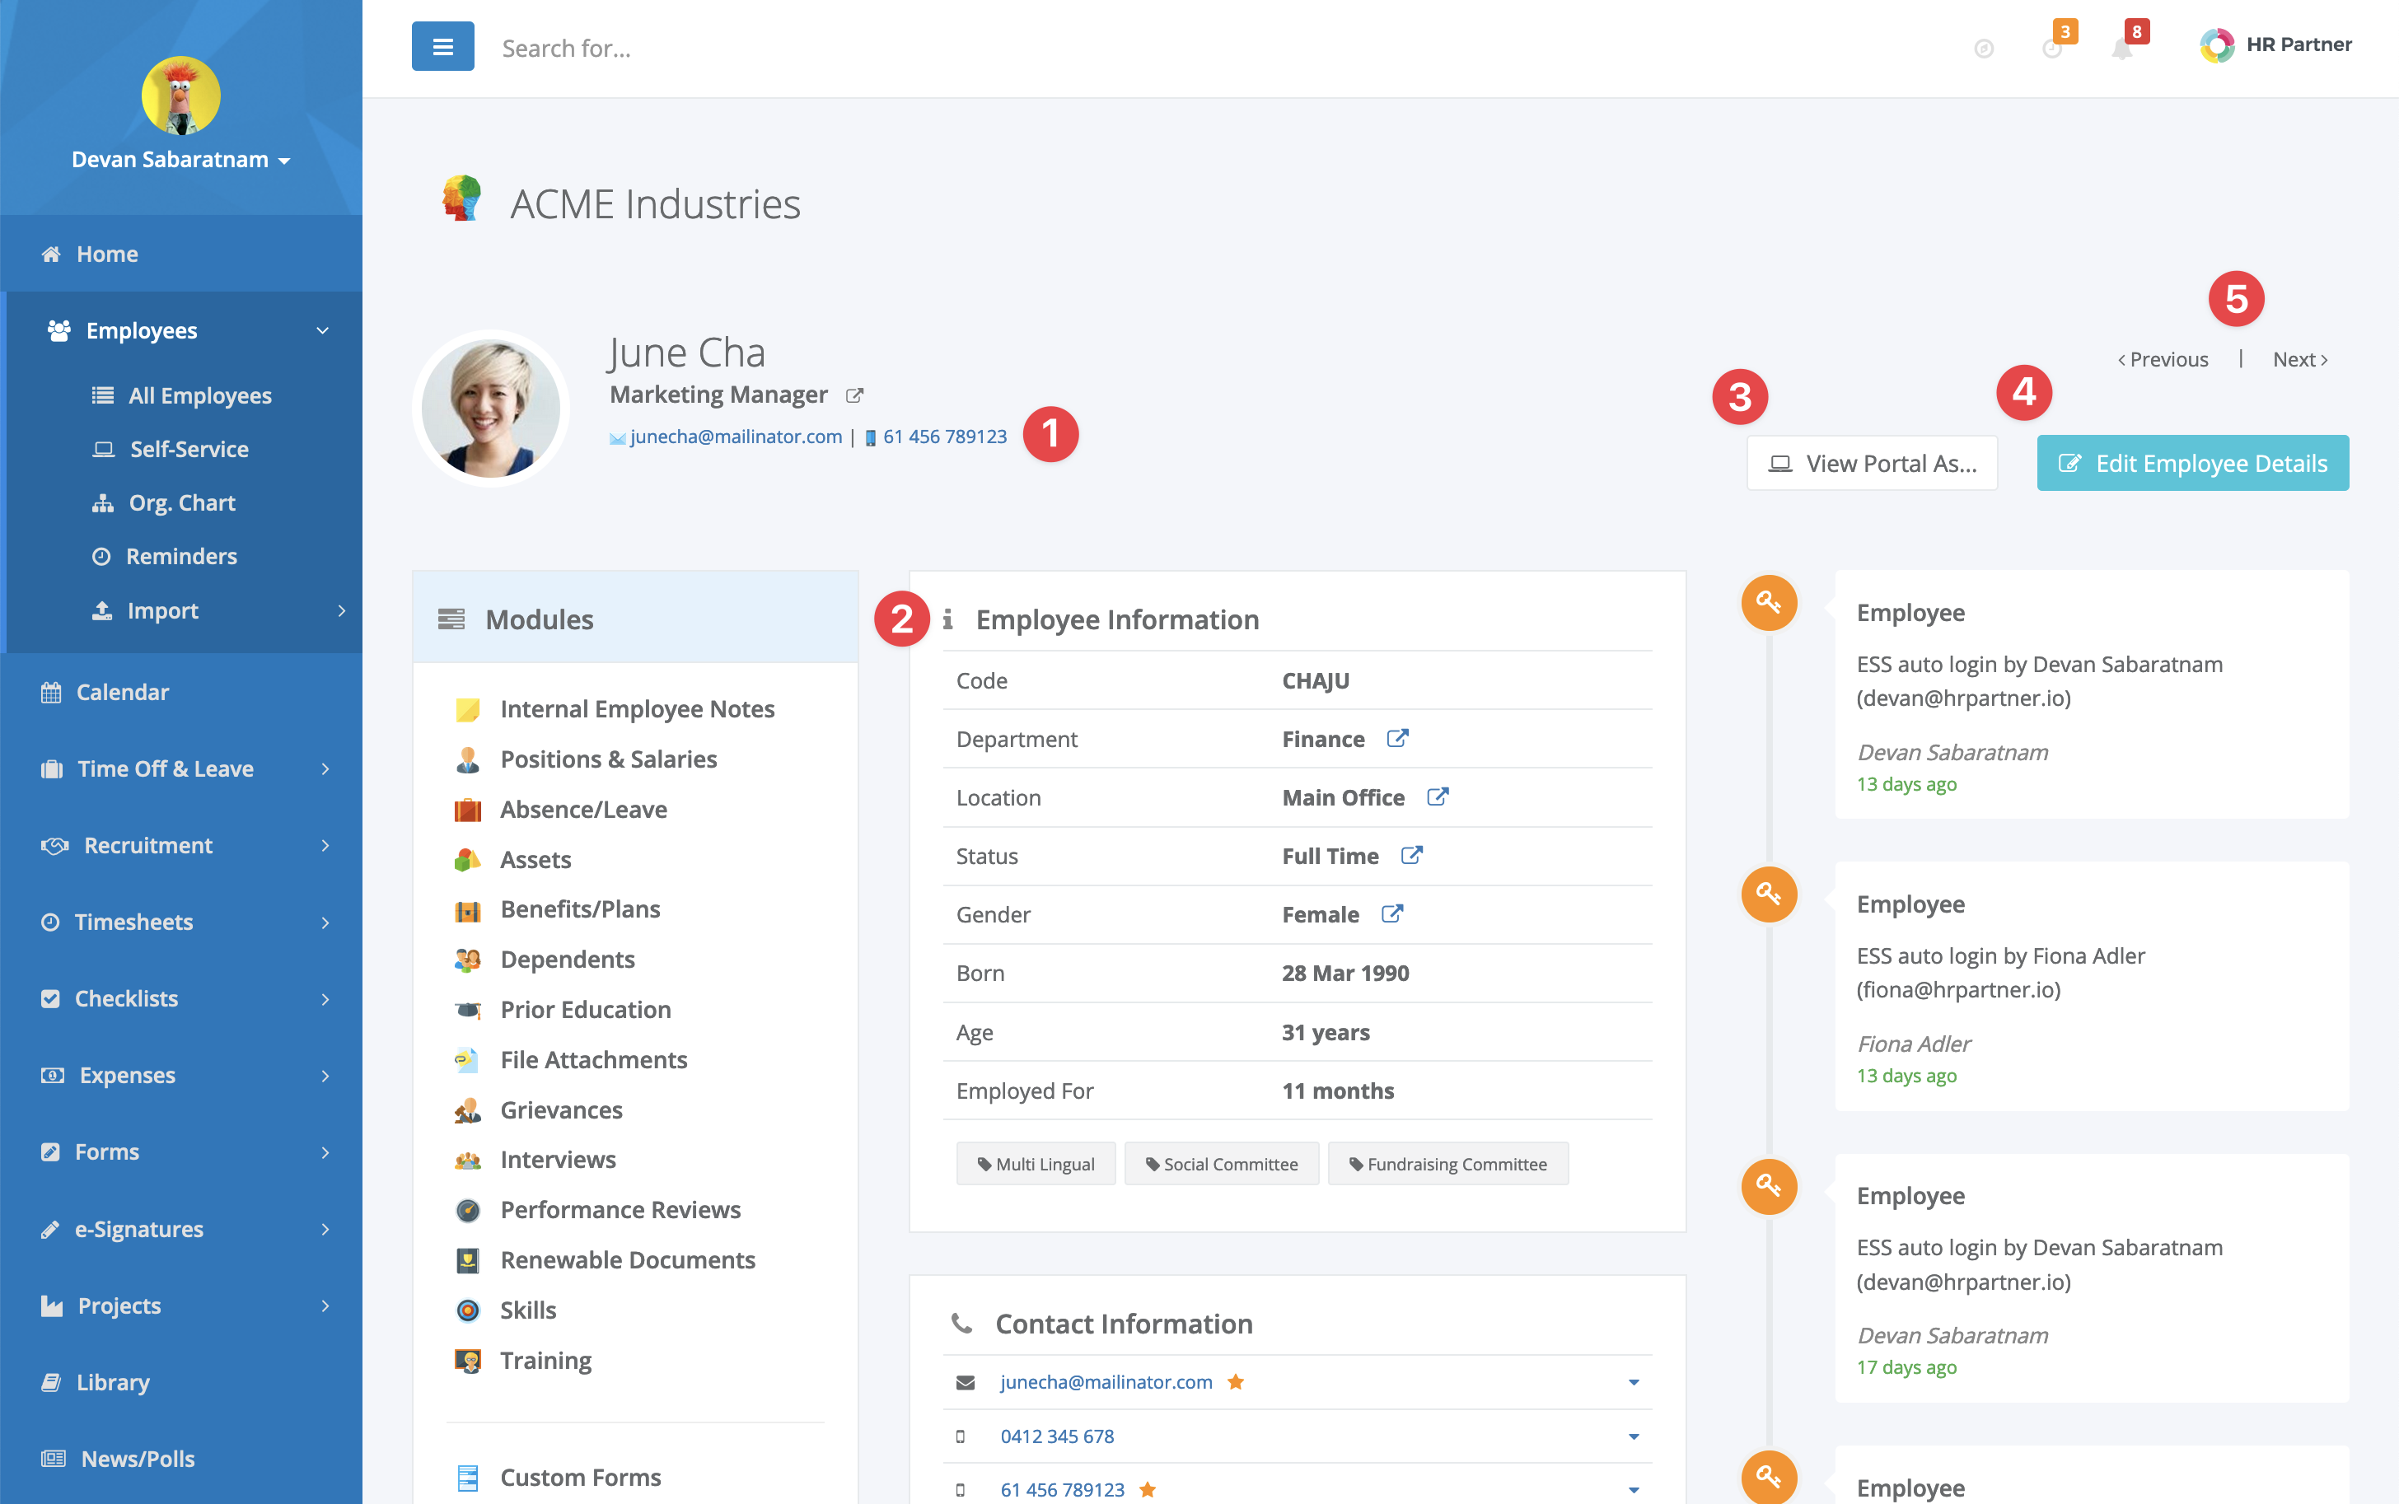The height and width of the screenshot is (1504, 2399).
Task: Toggle the hamburger menu button
Action: (x=442, y=47)
